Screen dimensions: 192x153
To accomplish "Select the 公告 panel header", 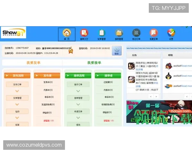I will click(x=143, y=55).
